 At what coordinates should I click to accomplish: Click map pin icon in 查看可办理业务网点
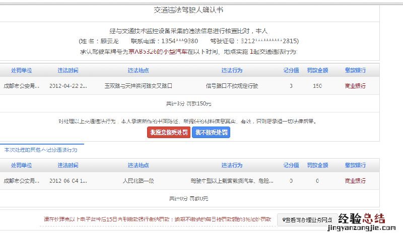click(284, 220)
